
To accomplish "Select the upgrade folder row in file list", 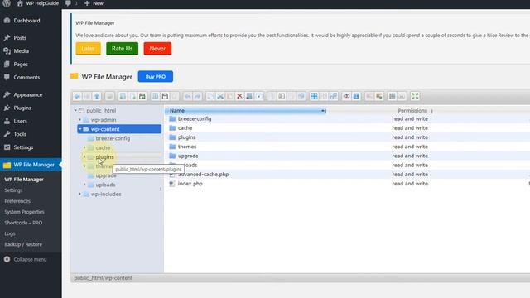I will click(x=347, y=156).
